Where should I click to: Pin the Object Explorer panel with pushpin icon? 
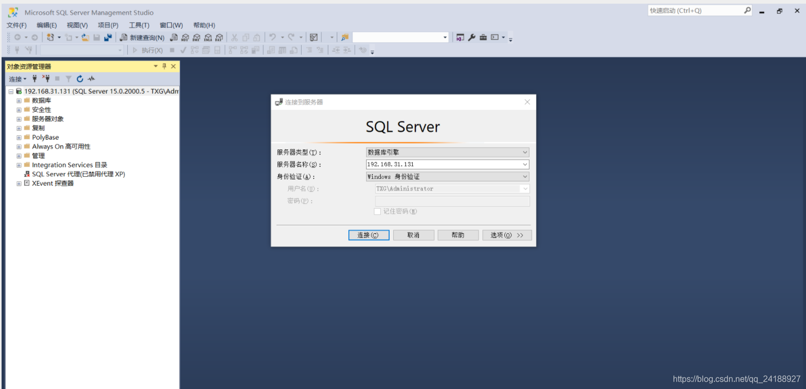coord(164,66)
